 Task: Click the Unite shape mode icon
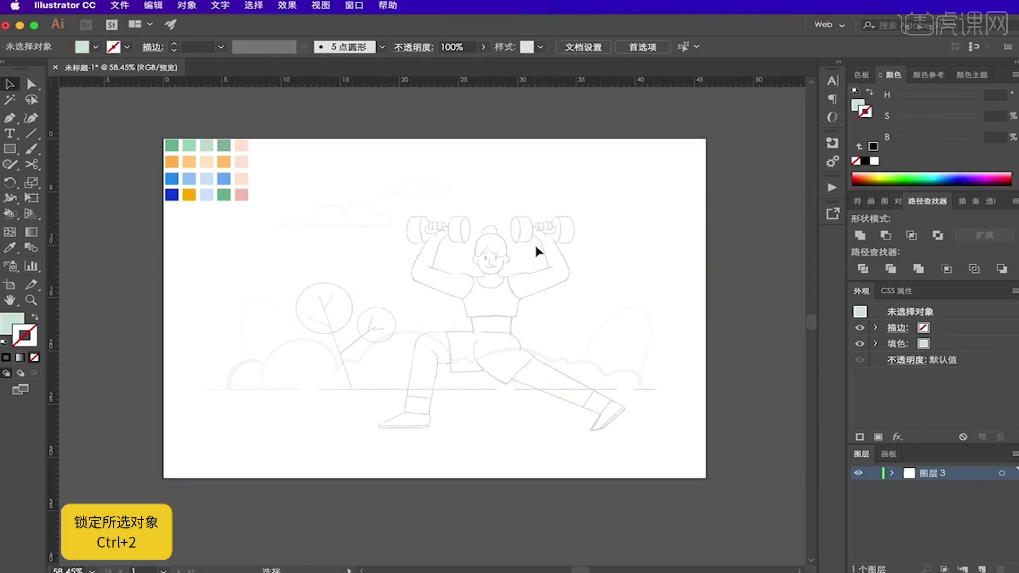coord(860,235)
